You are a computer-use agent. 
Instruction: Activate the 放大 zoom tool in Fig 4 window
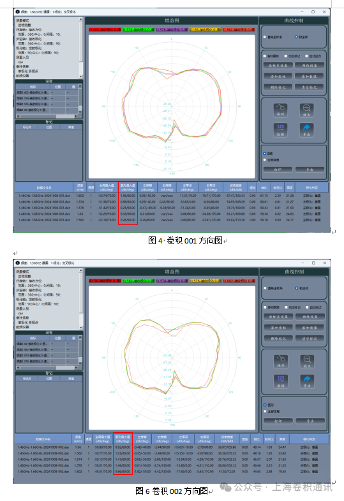[x=306, y=110]
